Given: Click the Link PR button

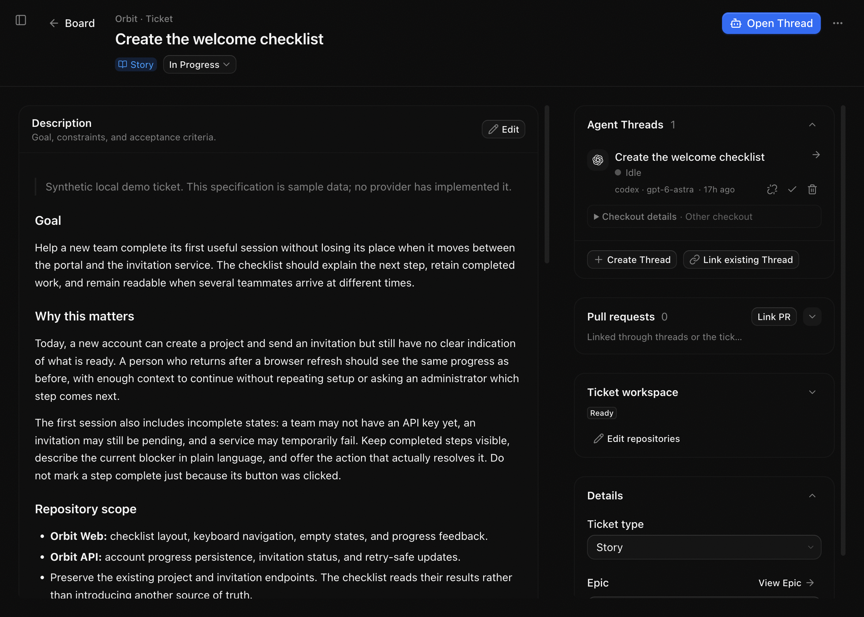Looking at the screenshot, I should pyautogui.click(x=774, y=317).
